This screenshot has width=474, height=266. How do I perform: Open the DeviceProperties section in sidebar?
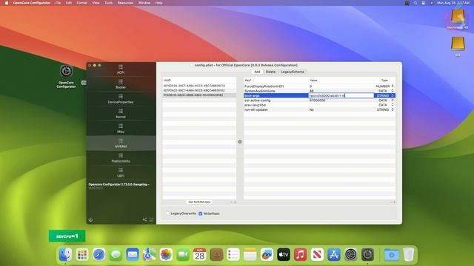(121, 99)
